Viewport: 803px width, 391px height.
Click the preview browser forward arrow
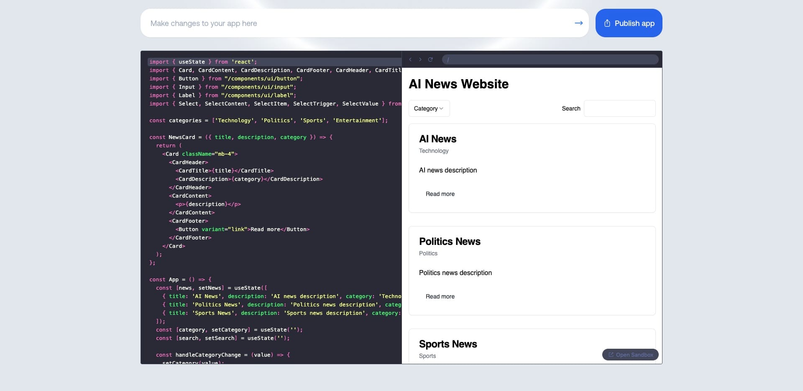point(420,59)
